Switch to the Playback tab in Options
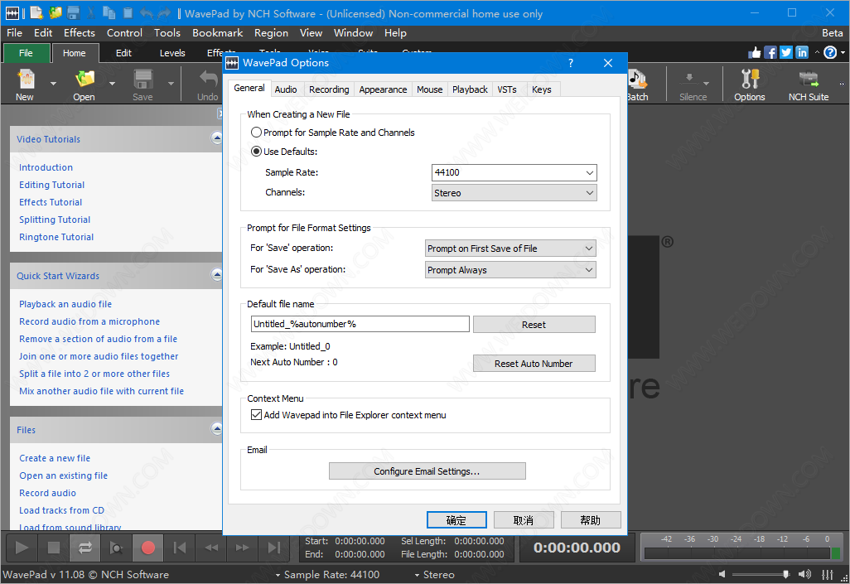This screenshot has width=850, height=584. 470,89
